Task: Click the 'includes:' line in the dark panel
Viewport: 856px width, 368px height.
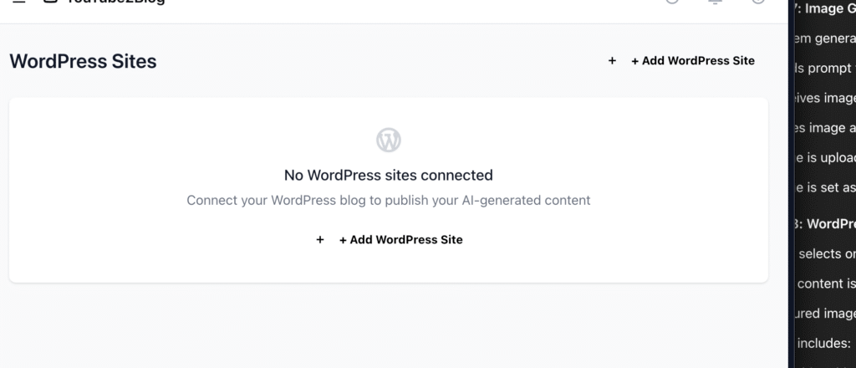Action: tap(824, 344)
